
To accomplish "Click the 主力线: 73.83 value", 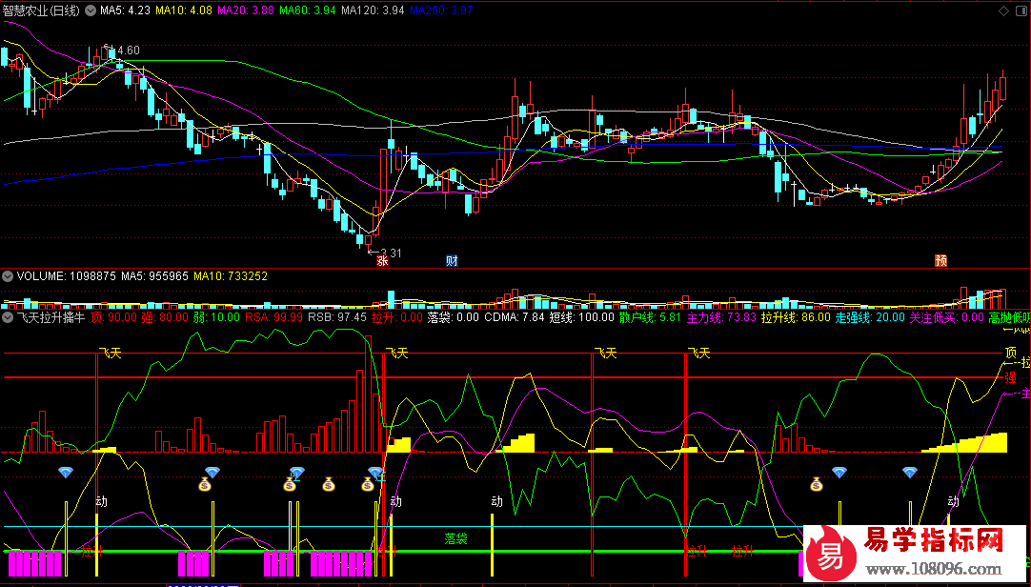I will pos(721,318).
